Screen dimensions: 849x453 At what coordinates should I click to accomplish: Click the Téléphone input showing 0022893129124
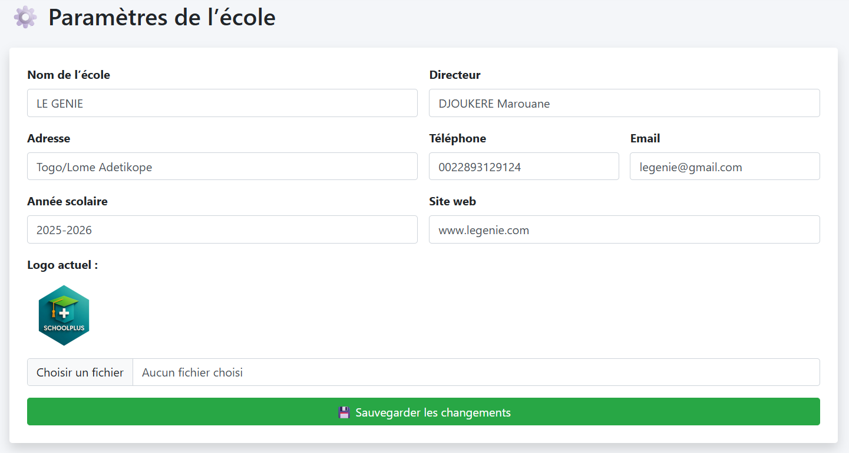tap(524, 166)
